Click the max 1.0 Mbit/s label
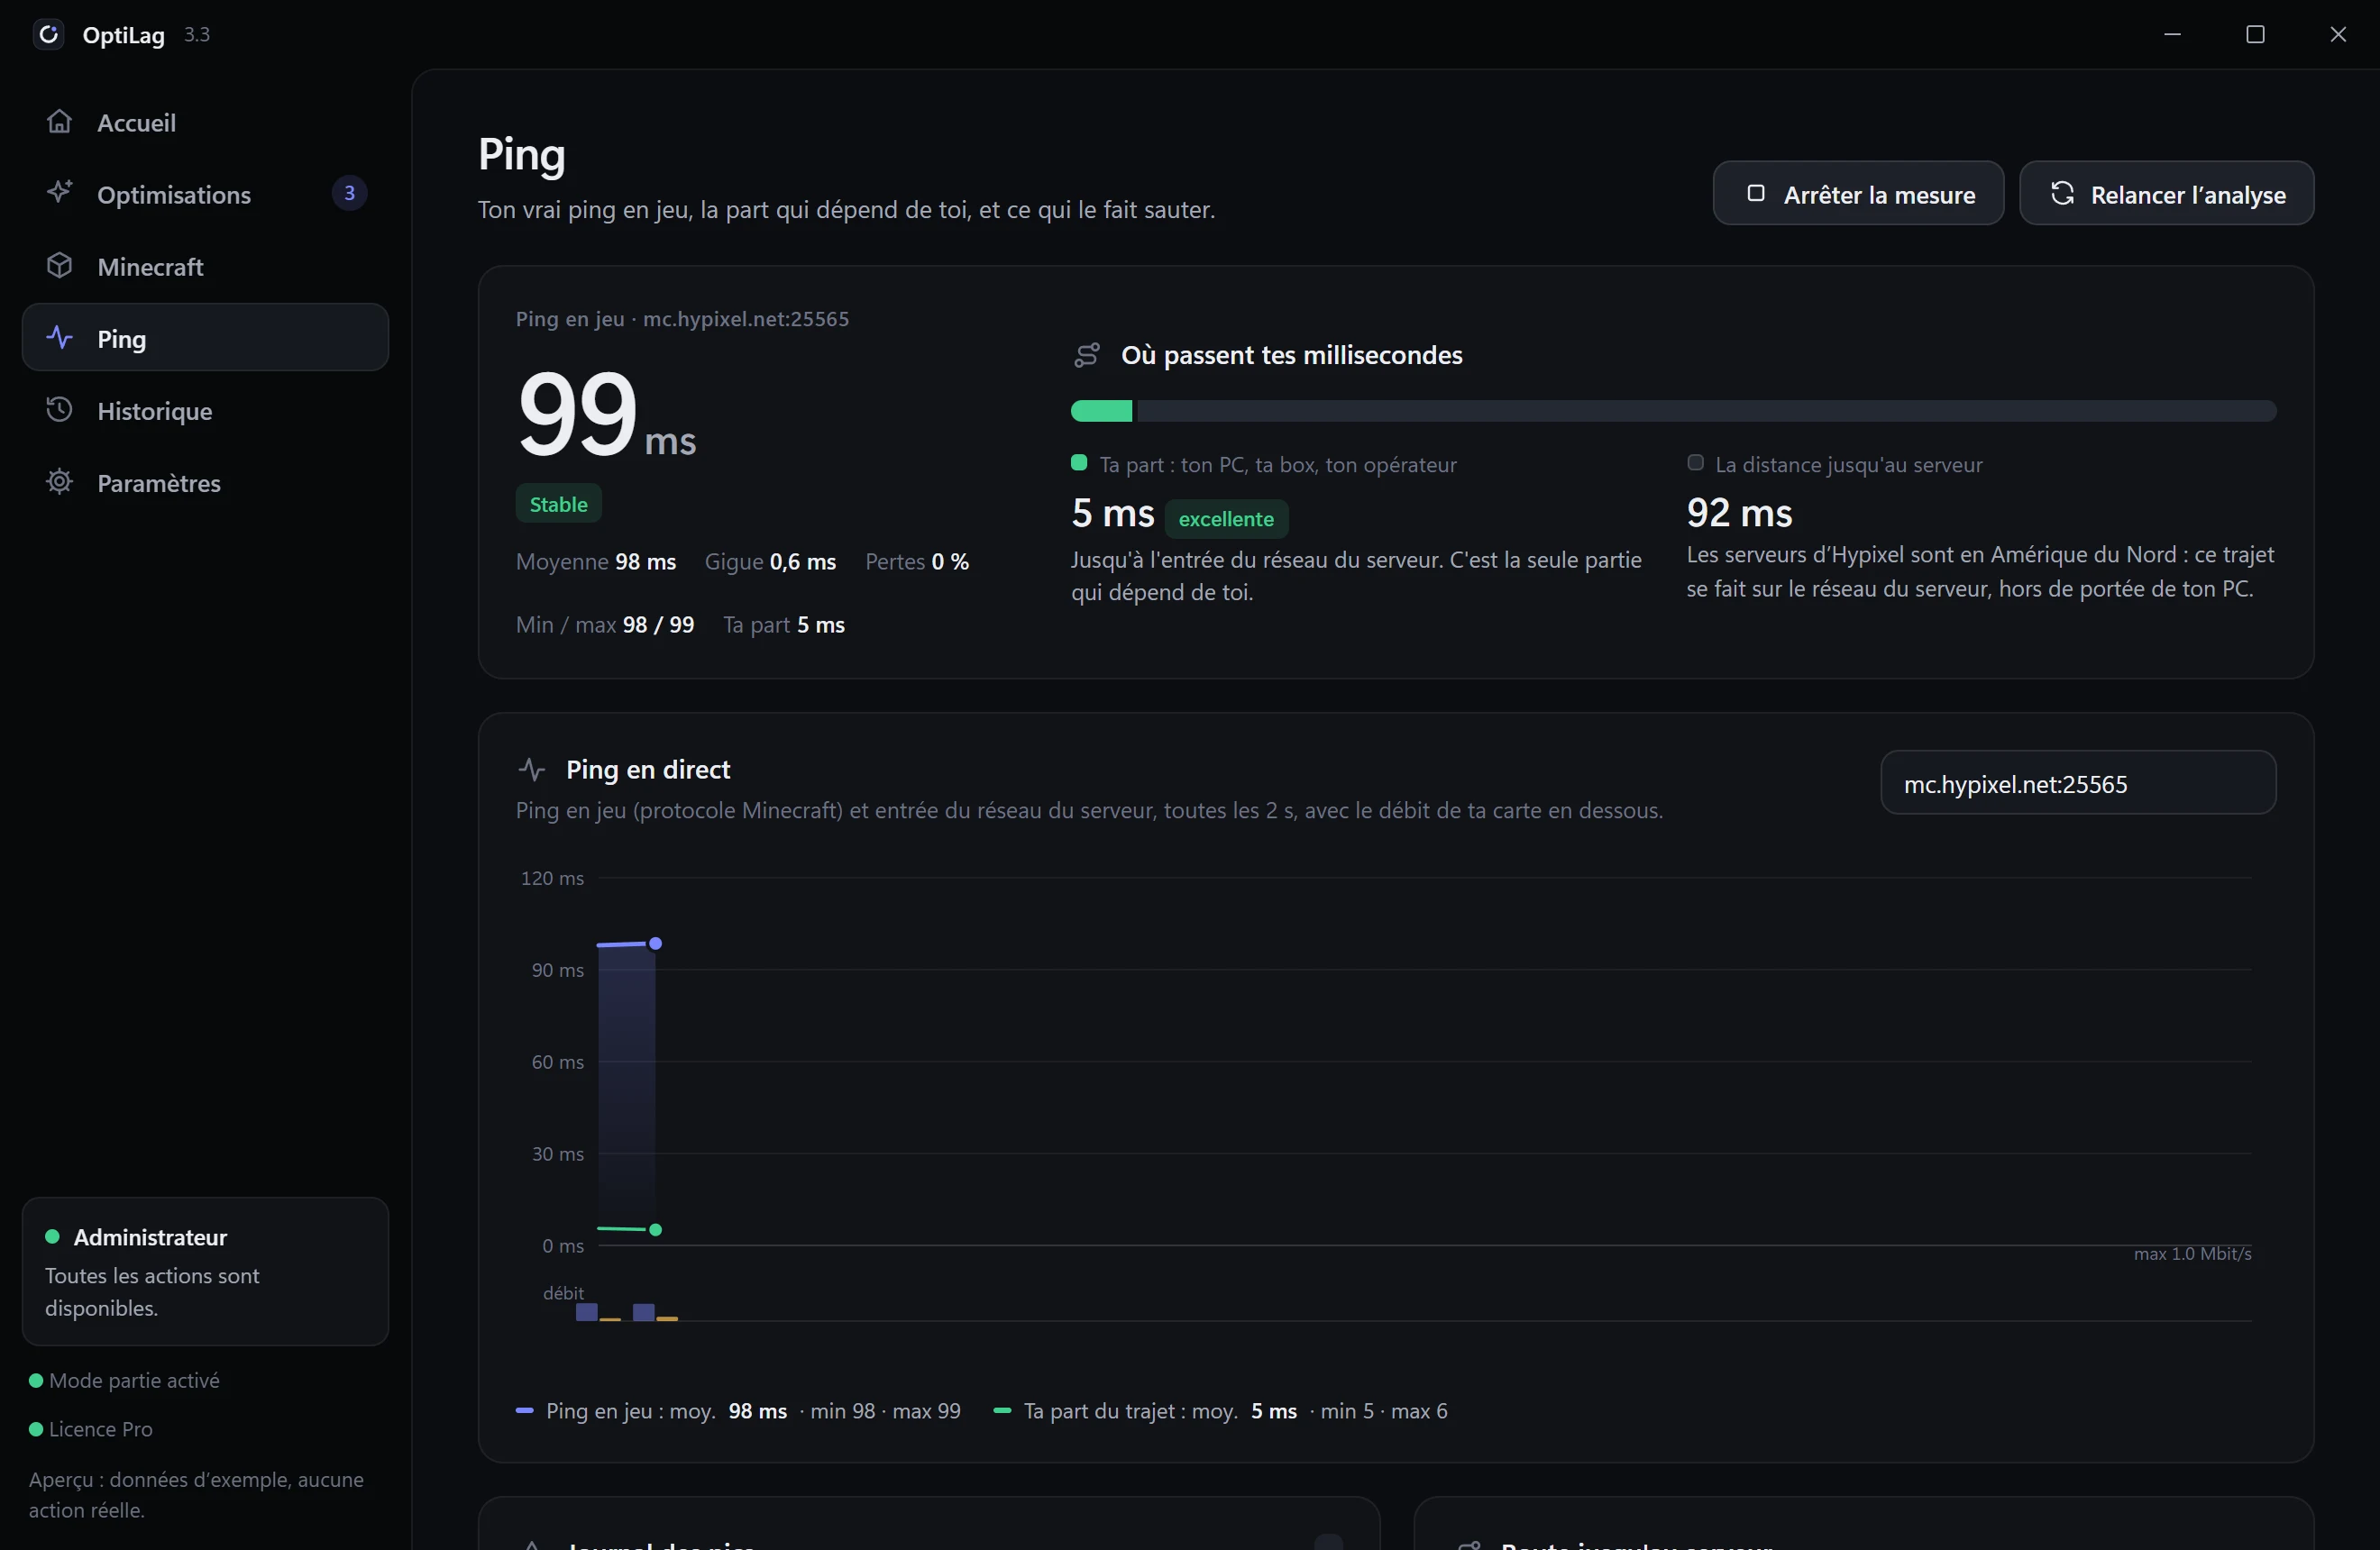This screenshot has width=2380, height=1550. coord(2192,1254)
